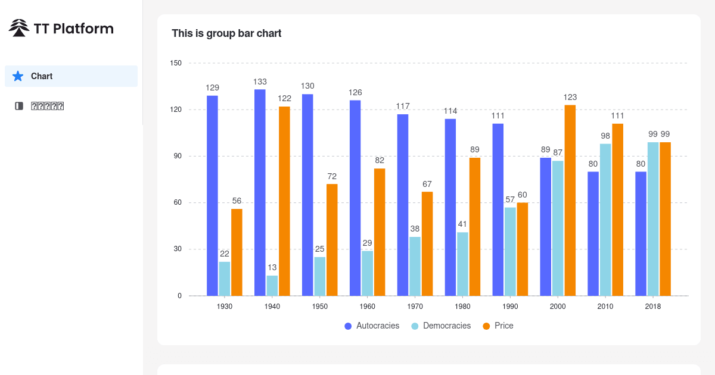
Task: Click the chart title 'This is group bar chart'
Action: pyautogui.click(x=226, y=33)
